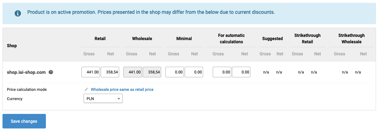The height and width of the screenshot is (132, 381).
Task: Click the info icon in promotion banner
Action: pos(18,13)
